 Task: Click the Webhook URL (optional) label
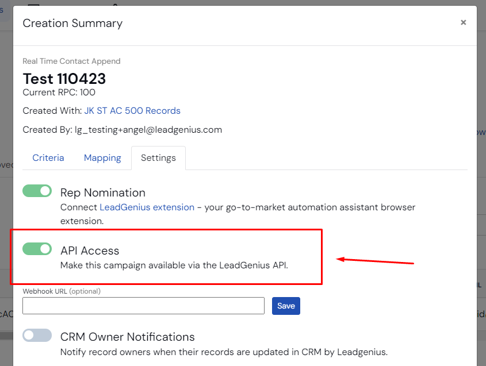[62, 291]
